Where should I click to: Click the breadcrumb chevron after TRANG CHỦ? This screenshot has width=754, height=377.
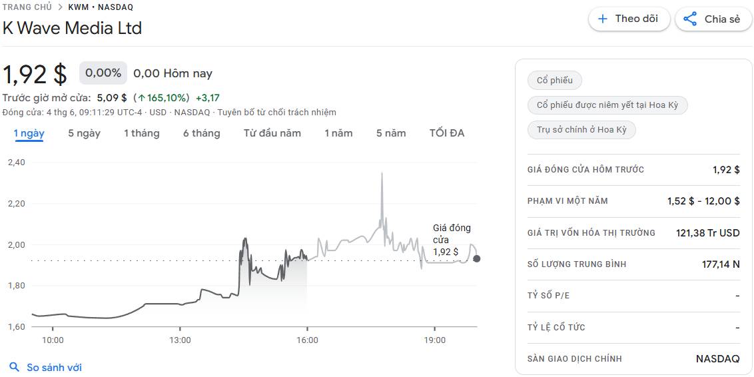pos(61,7)
